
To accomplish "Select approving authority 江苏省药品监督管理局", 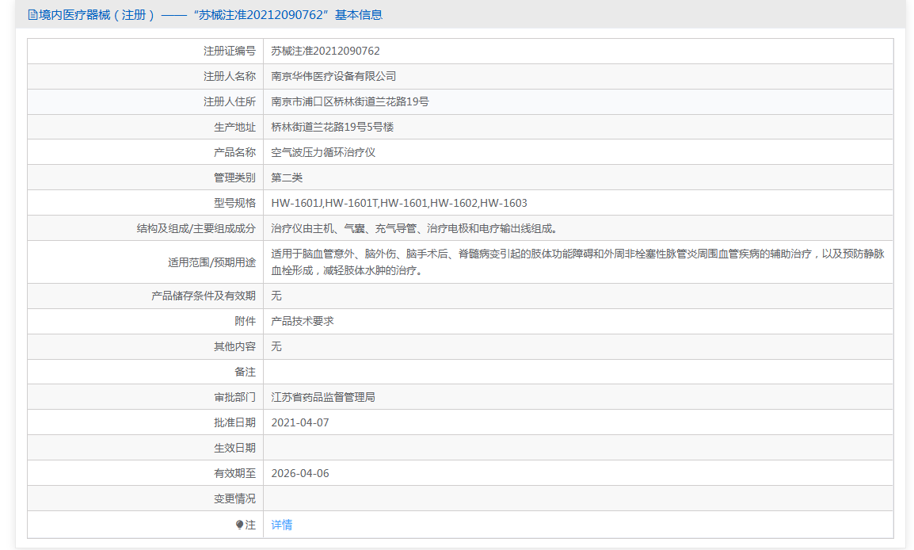I will pos(323,398).
